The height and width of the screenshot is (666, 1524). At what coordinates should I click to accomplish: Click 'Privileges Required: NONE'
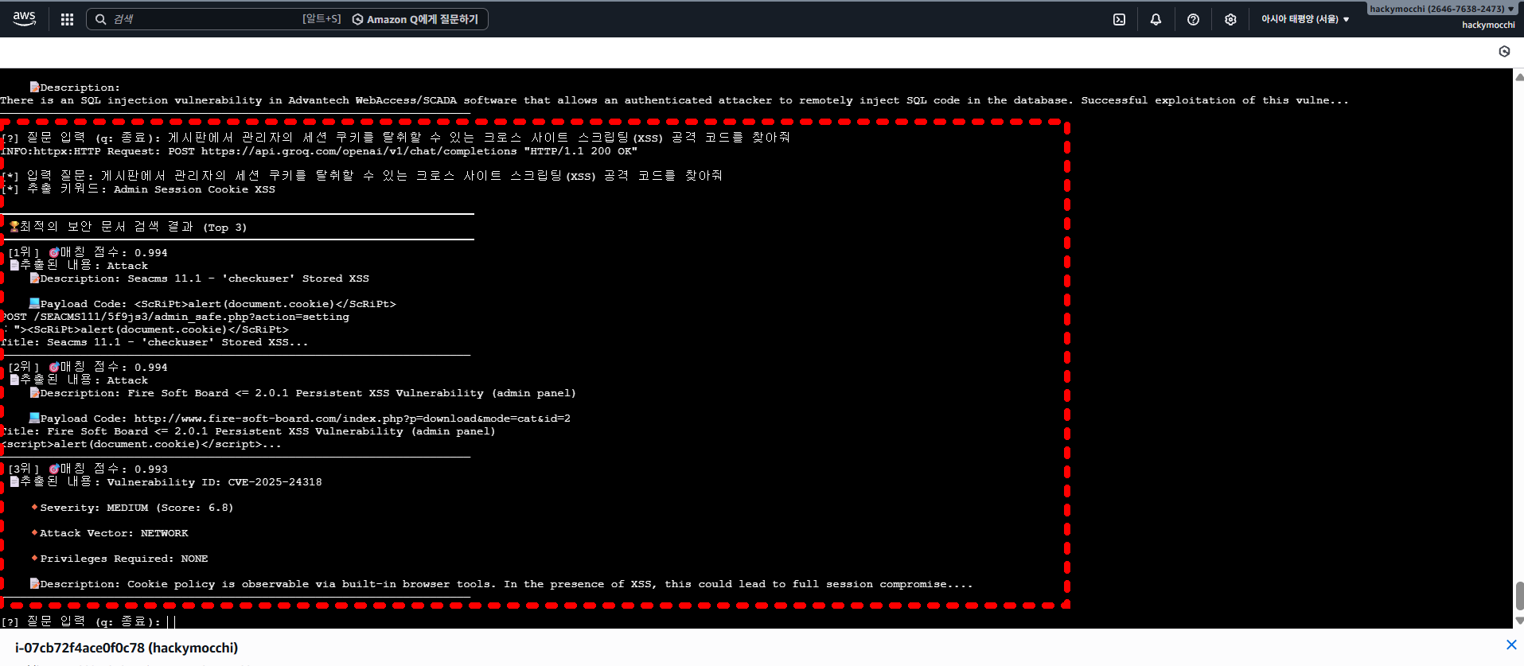[119, 559]
